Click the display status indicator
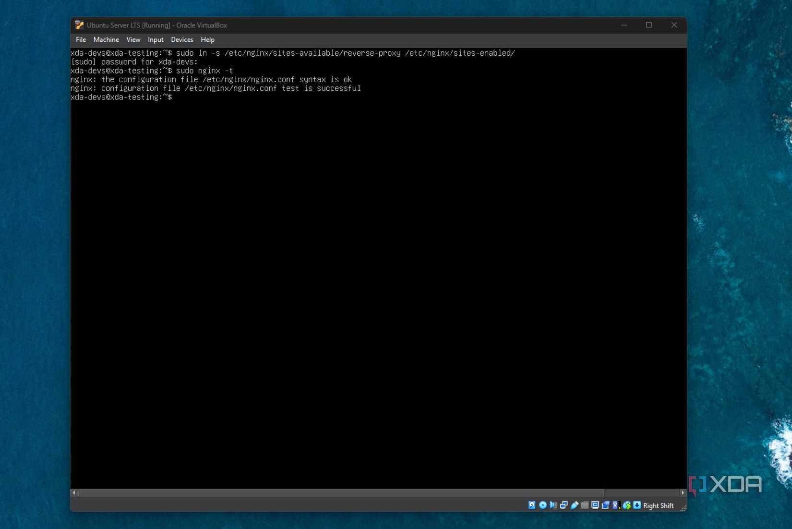The width and height of the screenshot is (792, 529). (x=595, y=505)
